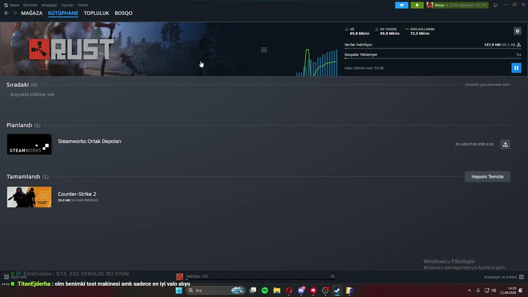
Task: Click the taskbar Ara search box
Action: pyautogui.click(x=216, y=290)
